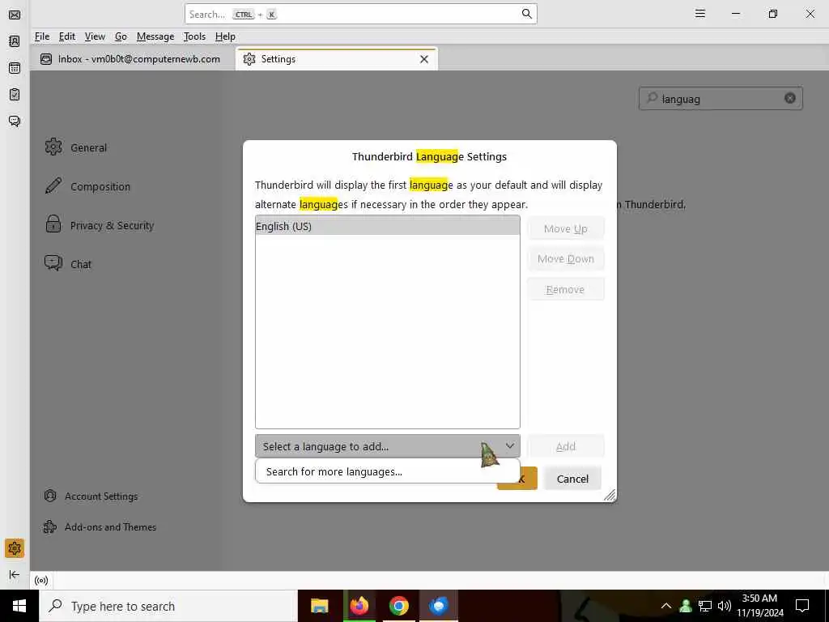829x622 pixels.
Task: Open the Calendar sidebar icon
Action: [x=15, y=68]
